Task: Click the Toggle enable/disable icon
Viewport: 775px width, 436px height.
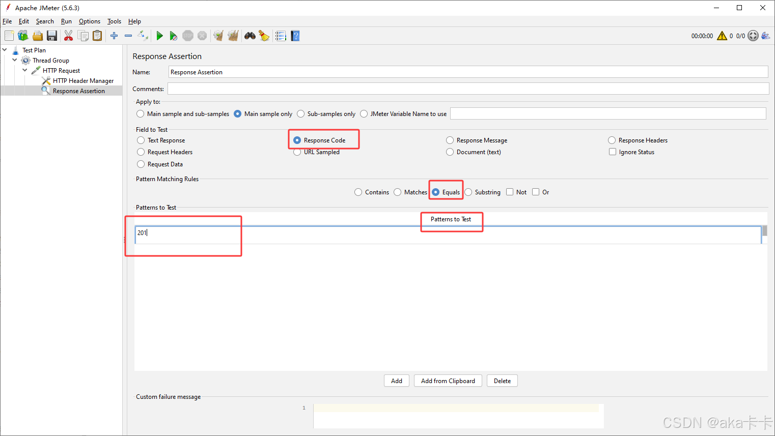Action: (x=143, y=36)
